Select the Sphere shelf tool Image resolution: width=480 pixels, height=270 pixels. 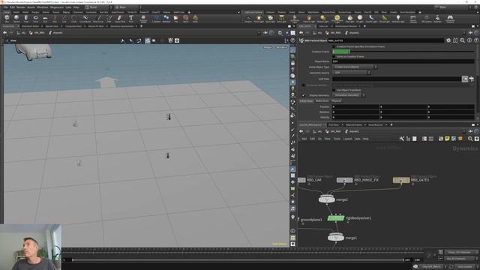pyautogui.click(x=16, y=19)
